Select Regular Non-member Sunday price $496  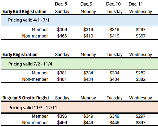click(x=62, y=123)
